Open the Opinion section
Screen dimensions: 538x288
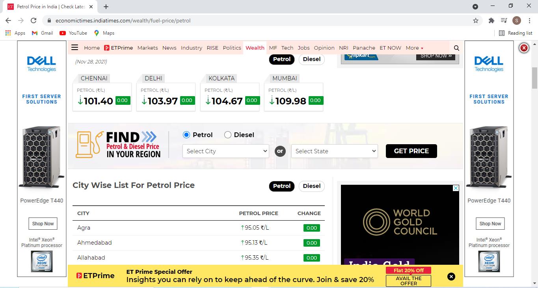pos(324,48)
